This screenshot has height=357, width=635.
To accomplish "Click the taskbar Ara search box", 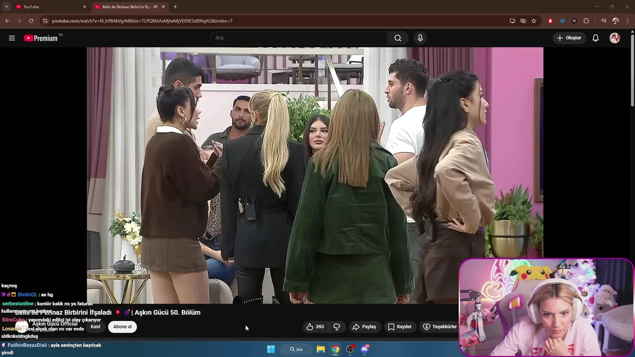I will tap(297, 349).
